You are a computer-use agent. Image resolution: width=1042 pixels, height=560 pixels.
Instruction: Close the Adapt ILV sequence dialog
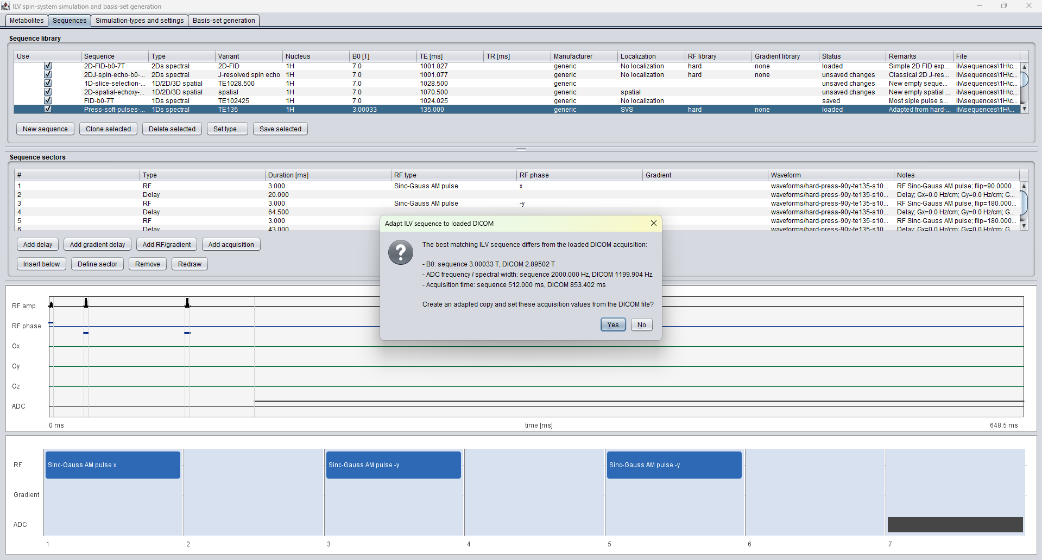[x=654, y=223]
